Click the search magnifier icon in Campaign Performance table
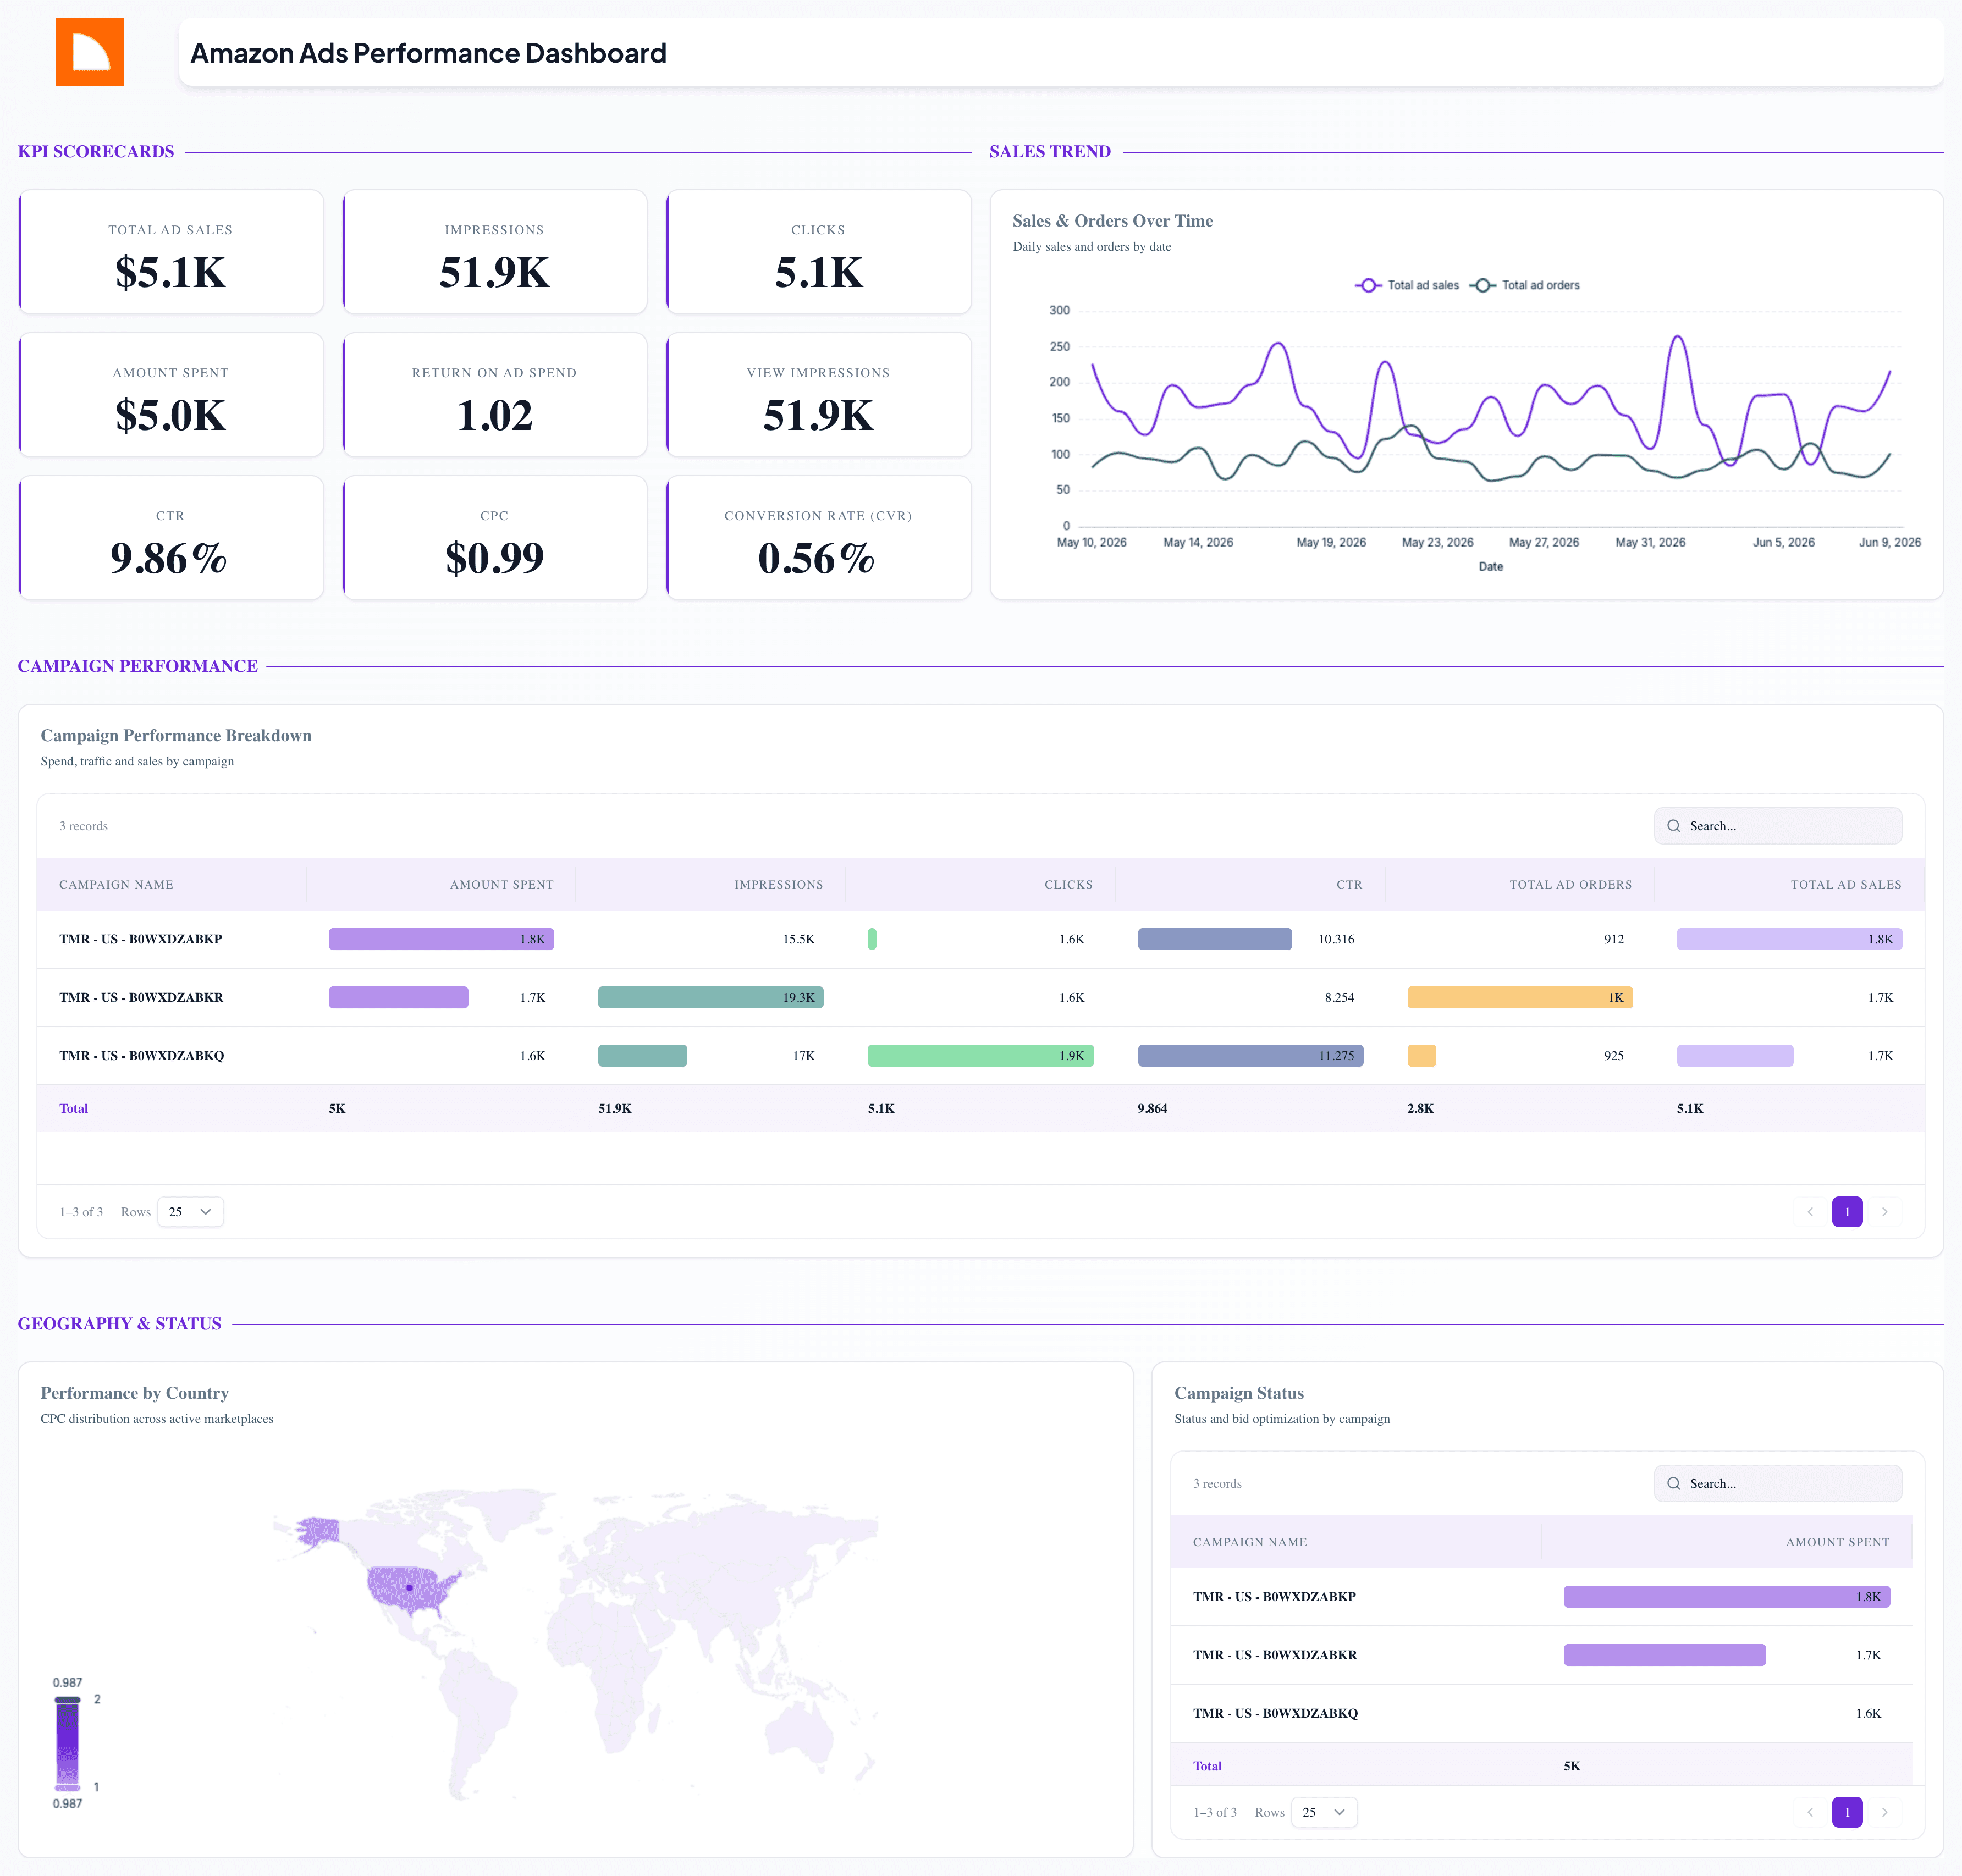 [1673, 826]
